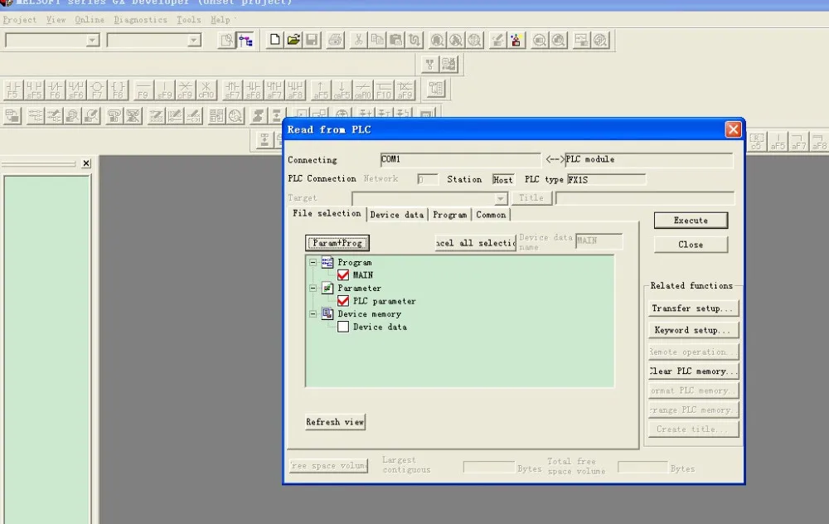Click the Param+Prog button
Screen dimensions: 829x524
pyautogui.click(x=337, y=243)
